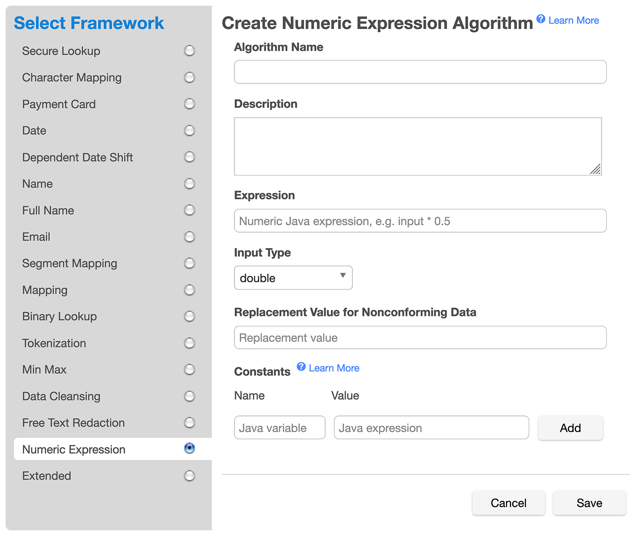Focus the Description text area
The image size is (644, 536).
pos(417,146)
